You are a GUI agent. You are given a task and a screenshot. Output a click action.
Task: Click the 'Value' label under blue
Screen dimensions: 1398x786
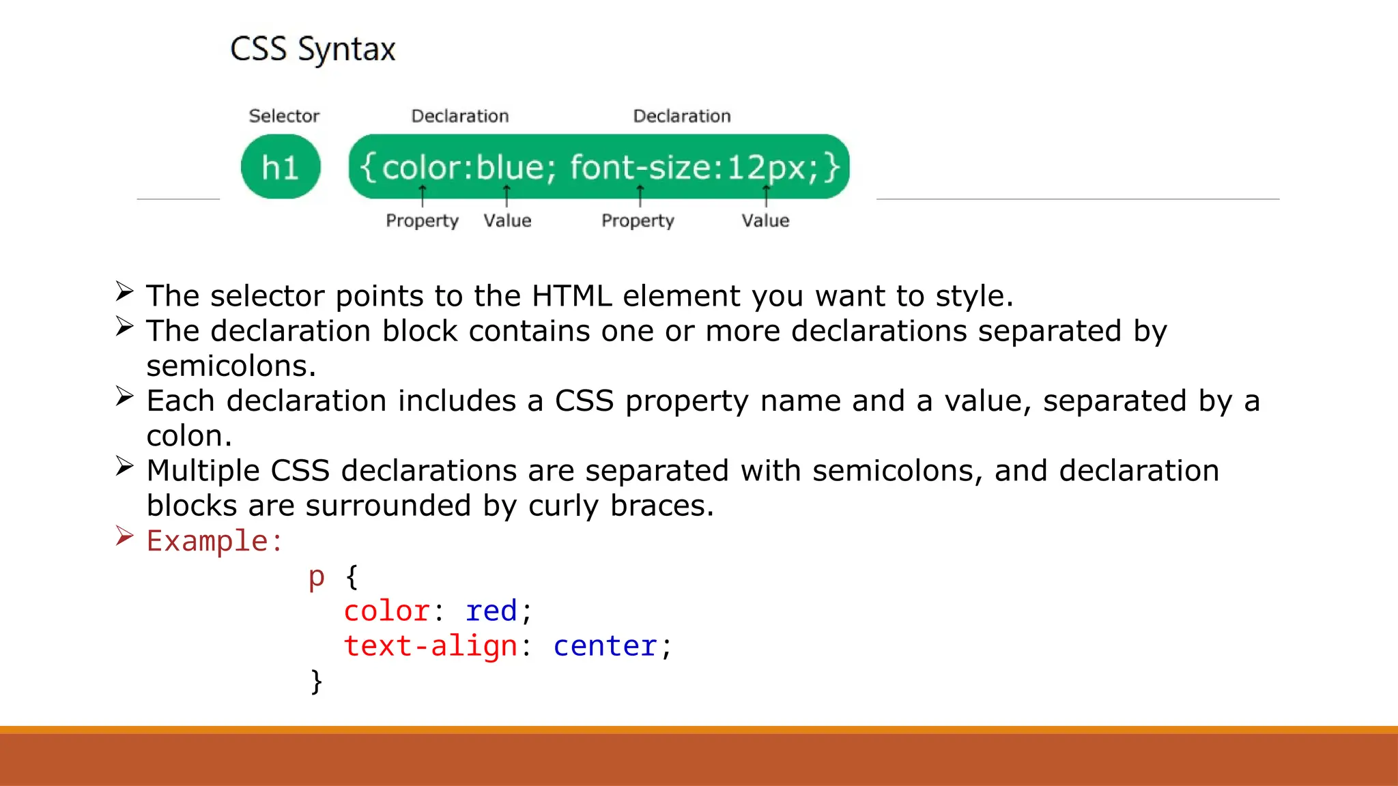pyautogui.click(x=507, y=220)
